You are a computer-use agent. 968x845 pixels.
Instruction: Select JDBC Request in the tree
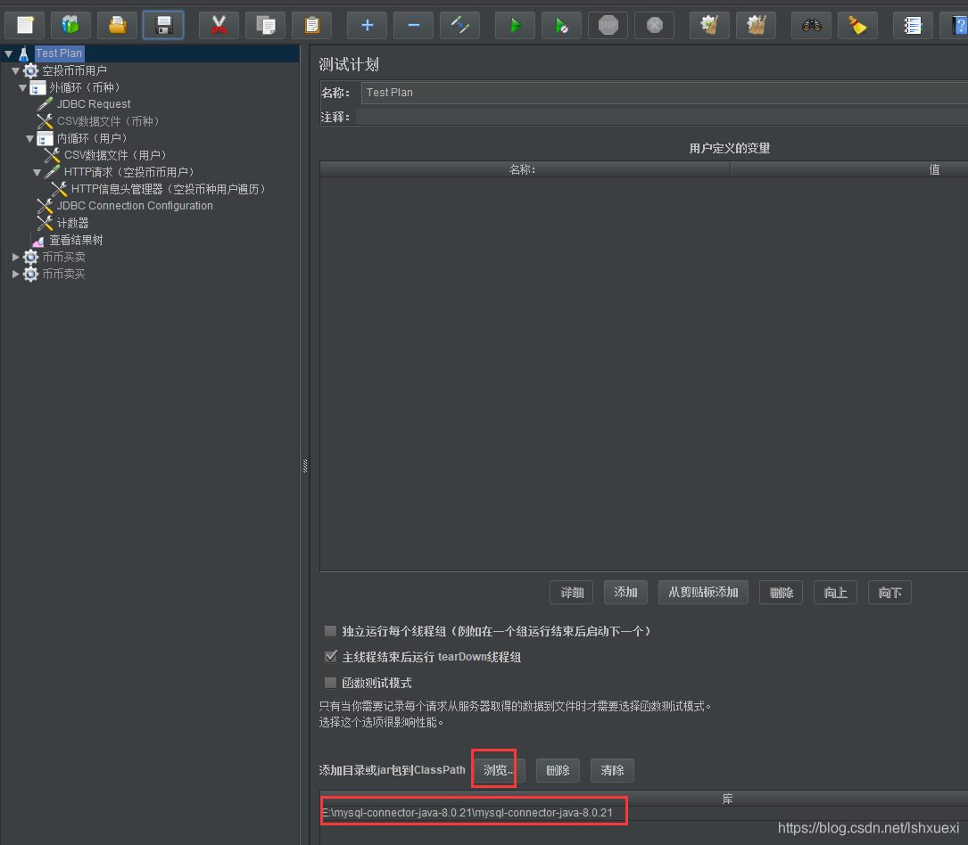pyautogui.click(x=93, y=104)
